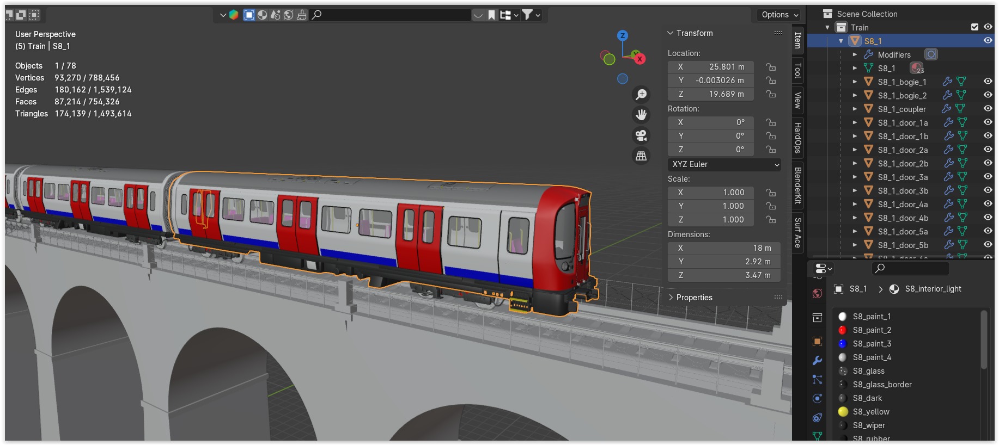Select S8_1_door_3b in the outliner
This screenshot has height=445, width=999.
(903, 190)
